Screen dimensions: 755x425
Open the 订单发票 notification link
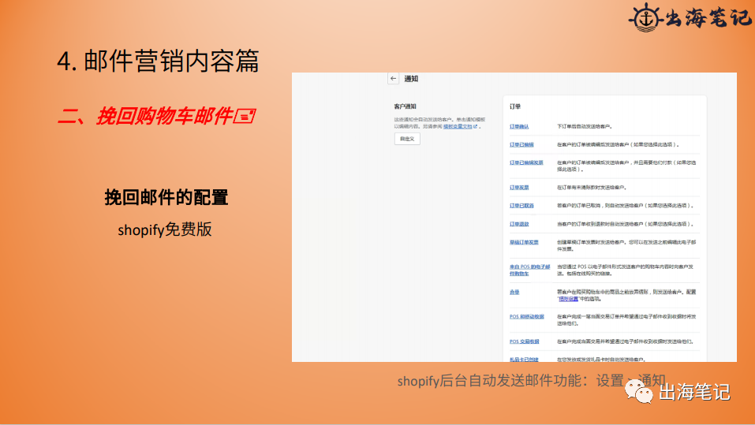519,187
